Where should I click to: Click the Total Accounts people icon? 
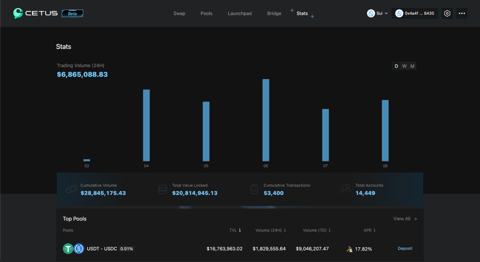(x=346, y=189)
